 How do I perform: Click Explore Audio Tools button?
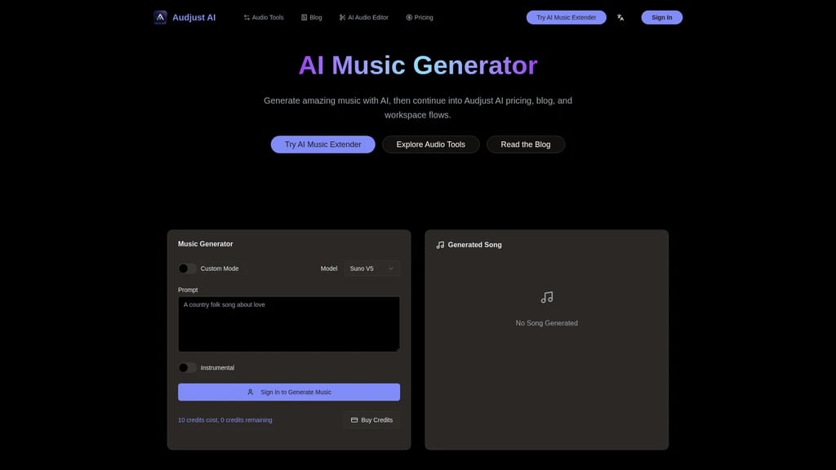[x=431, y=144]
